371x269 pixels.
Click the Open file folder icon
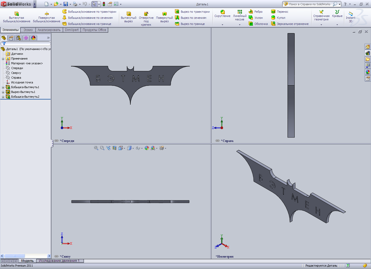click(56, 4)
